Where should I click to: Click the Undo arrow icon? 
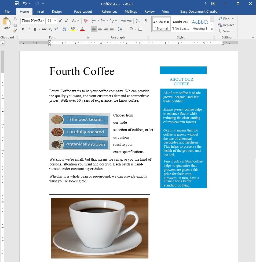25,3
